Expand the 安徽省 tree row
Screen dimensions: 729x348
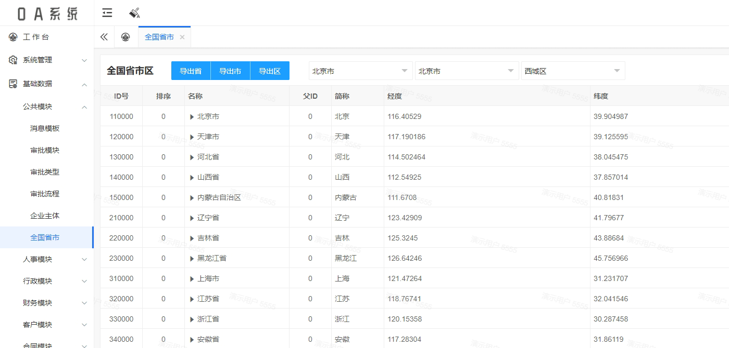(x=192, y=340)
